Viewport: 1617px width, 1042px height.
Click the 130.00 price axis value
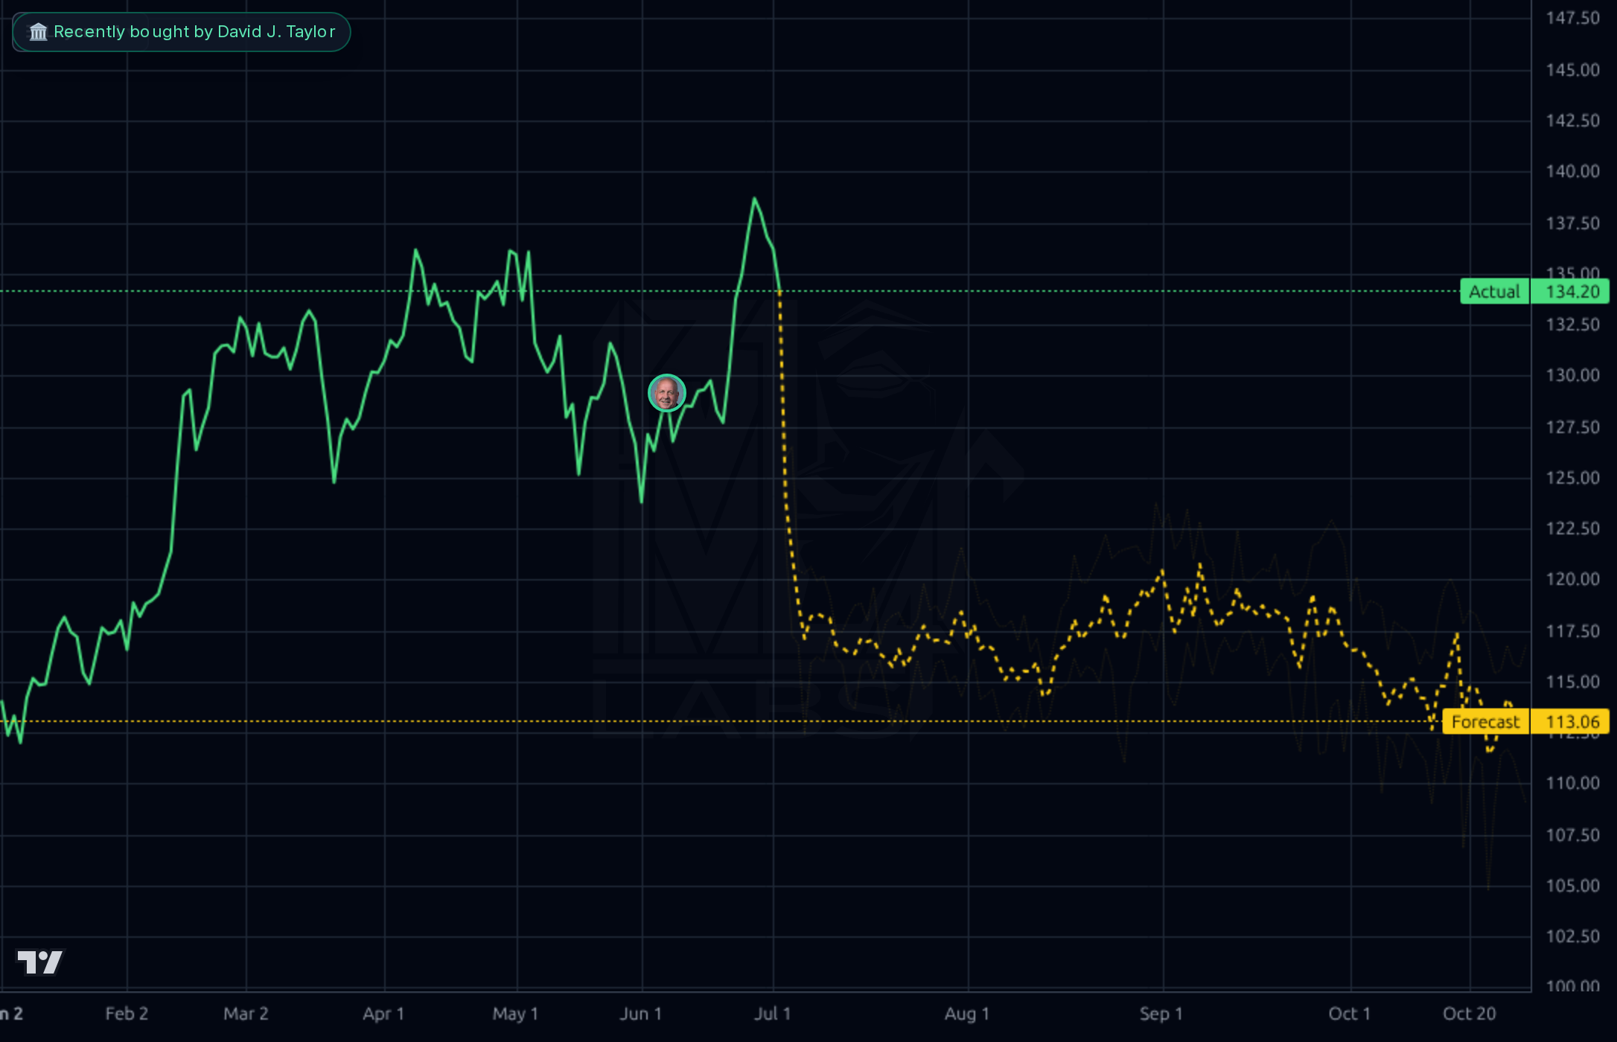pyautogui.click(x=1572, y=375)
